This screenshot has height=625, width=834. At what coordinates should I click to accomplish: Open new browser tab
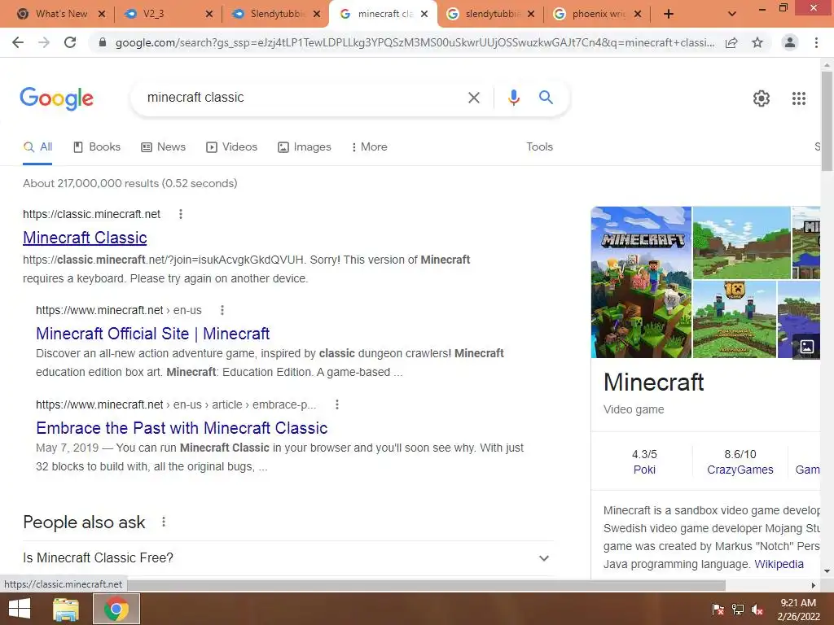click(x=669, y=15)
